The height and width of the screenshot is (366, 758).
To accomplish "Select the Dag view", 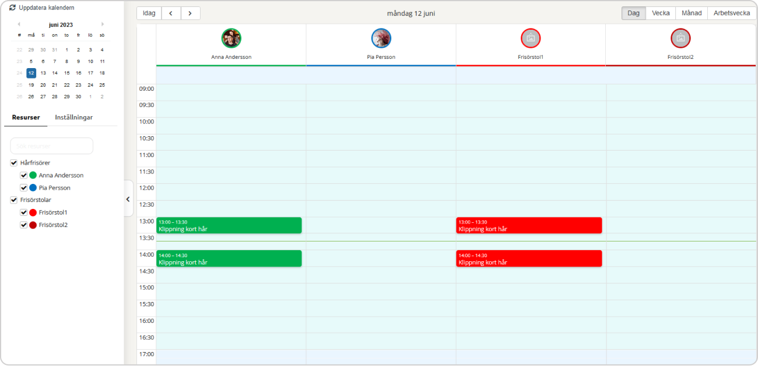I will pos(633,13).
